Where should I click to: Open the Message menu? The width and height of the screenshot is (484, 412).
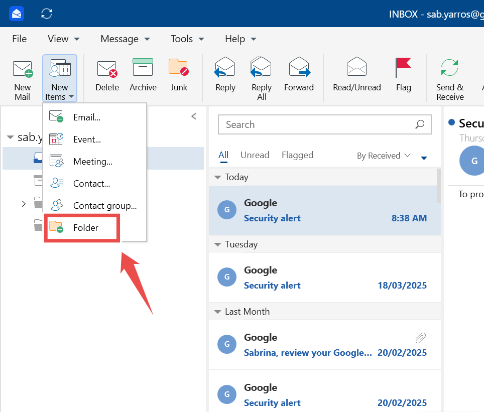click(125, 39)
